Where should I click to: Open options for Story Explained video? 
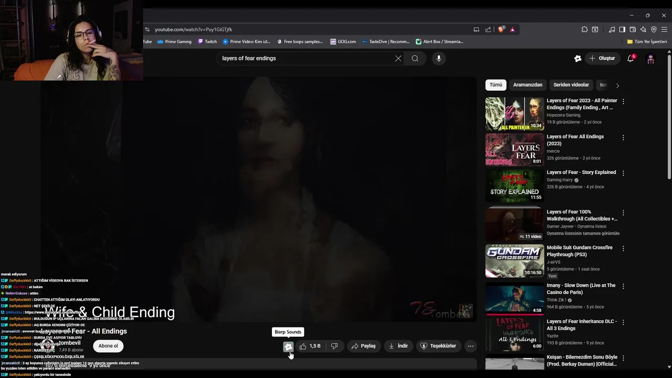(623, 173)
